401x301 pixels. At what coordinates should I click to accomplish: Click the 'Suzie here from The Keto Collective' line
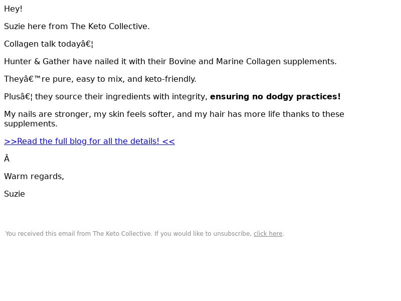coord(77,27)
